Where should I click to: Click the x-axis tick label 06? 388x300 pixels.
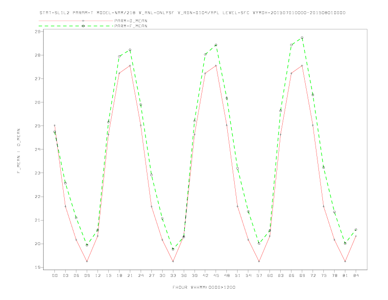coord(76,275)
